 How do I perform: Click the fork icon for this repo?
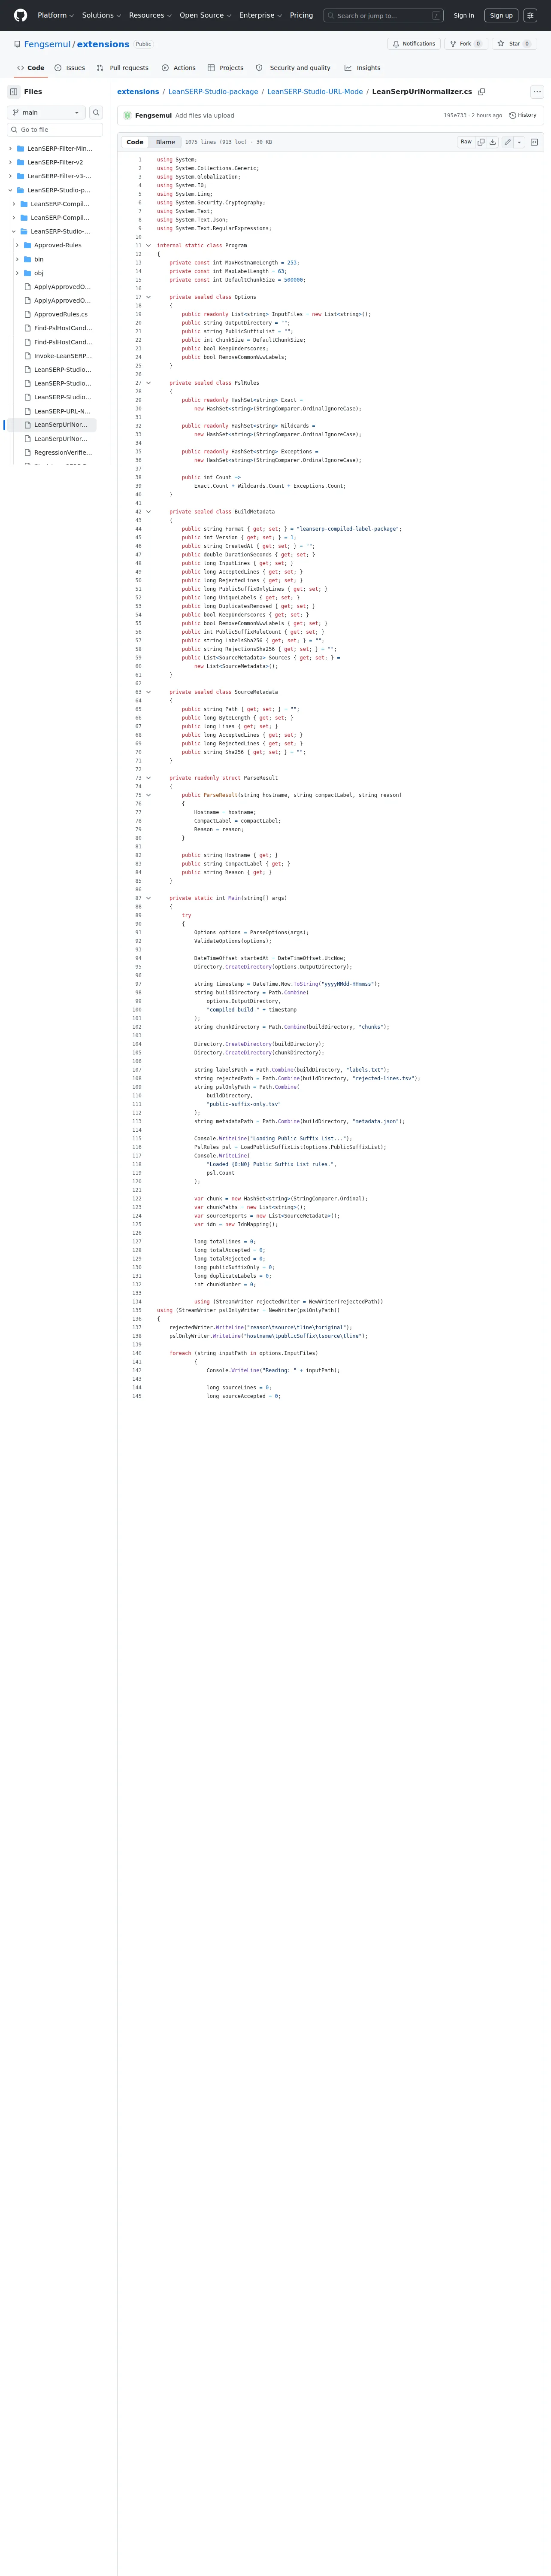[x=453, y=44]
